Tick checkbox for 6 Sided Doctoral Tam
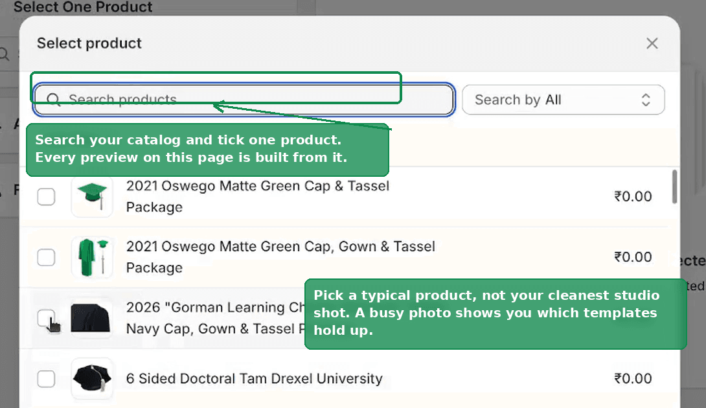The width and height of the screenshot is (706, 408). click(x=46, y=379)
